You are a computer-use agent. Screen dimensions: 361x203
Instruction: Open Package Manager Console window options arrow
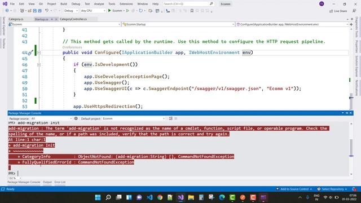[342, 113]
